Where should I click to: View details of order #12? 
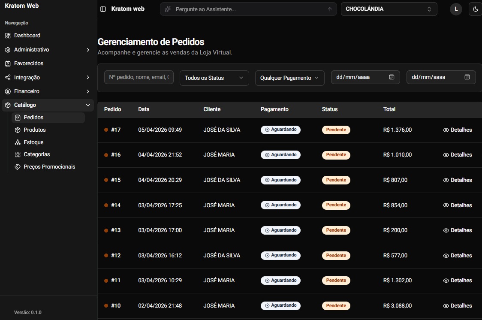point(457,256)
